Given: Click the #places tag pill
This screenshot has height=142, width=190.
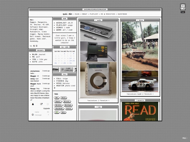Looking at the screenshot, I should (66, 101).
